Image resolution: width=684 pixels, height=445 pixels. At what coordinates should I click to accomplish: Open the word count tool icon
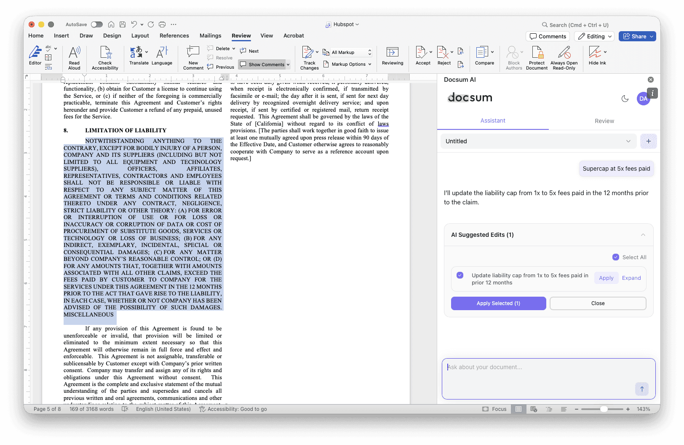coord(48,67)
